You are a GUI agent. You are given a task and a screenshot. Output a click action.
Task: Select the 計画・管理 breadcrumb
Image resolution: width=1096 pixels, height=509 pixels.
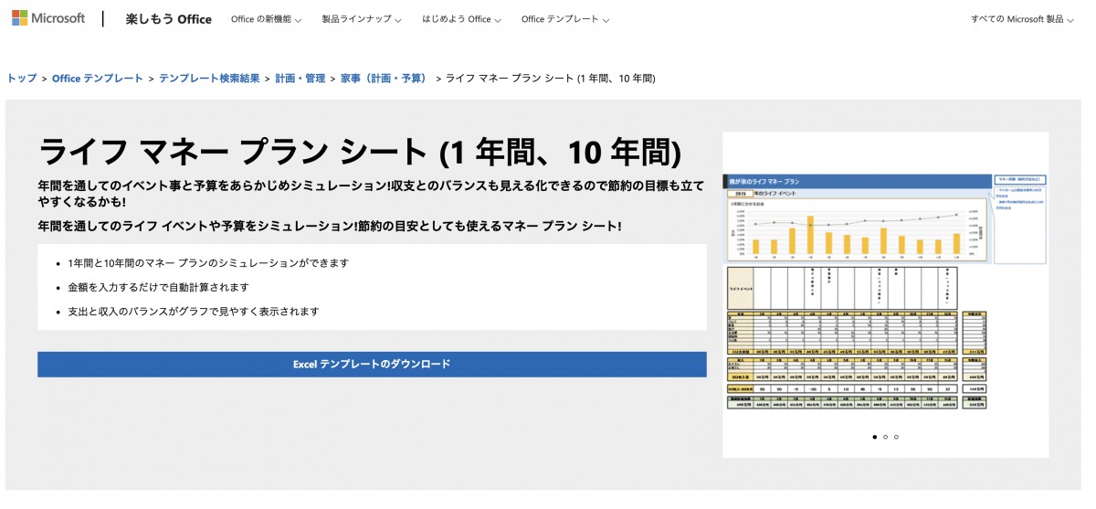click(x=300, y=79)
